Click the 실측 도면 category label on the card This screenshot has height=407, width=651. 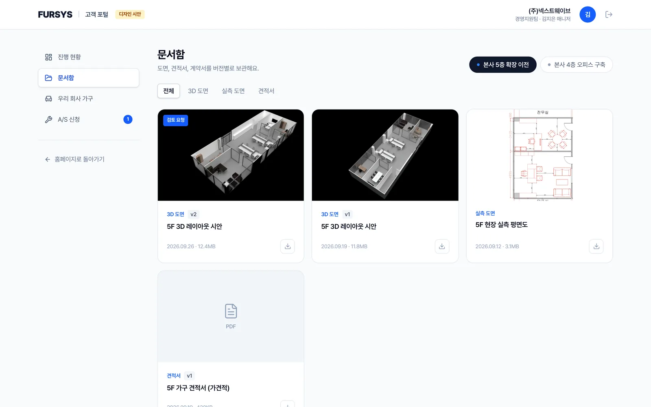(x=485, y=213)
